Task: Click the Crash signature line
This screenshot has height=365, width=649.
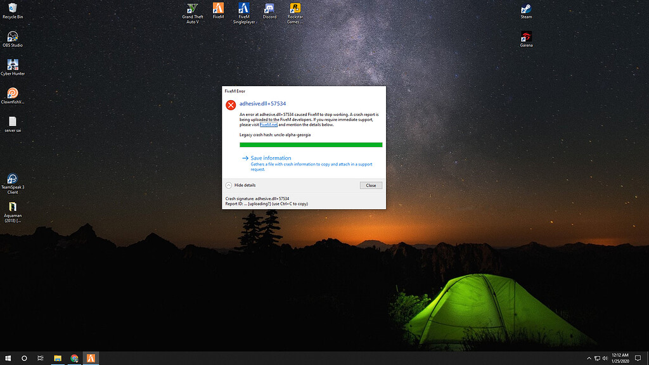Action: point(257,198)
